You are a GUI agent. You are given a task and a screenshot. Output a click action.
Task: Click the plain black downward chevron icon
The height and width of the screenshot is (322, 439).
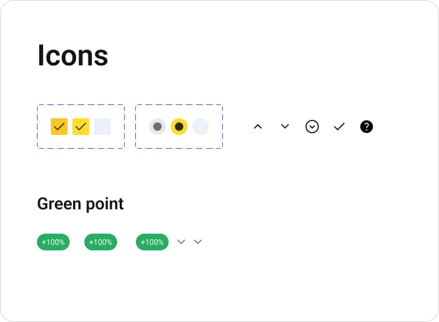tap(285, 127)
